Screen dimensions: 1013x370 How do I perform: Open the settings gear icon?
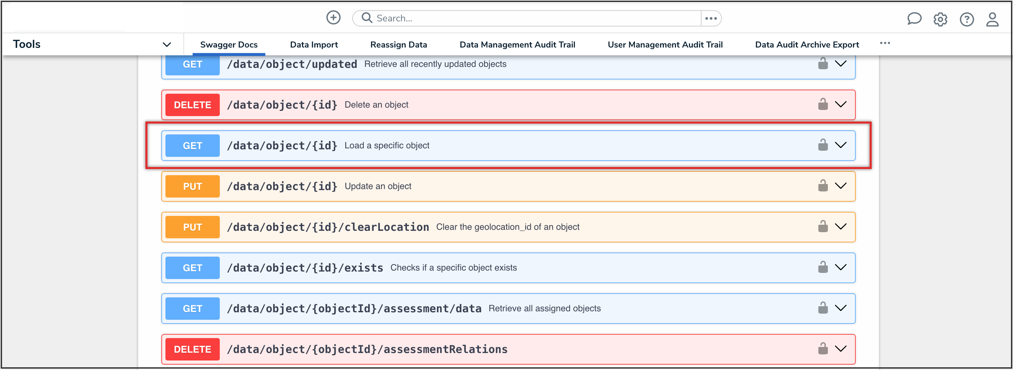pos(940,19)
